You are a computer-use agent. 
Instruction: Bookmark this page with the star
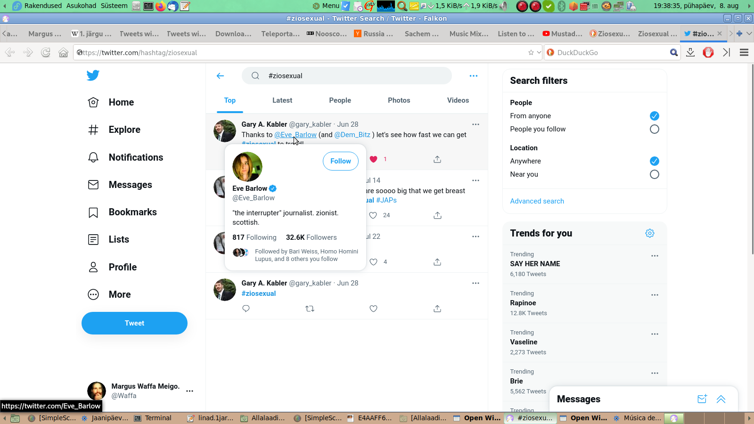[531, 53]
